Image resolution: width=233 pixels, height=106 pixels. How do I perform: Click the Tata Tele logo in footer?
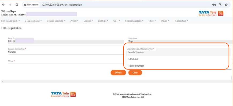[64, 94]
